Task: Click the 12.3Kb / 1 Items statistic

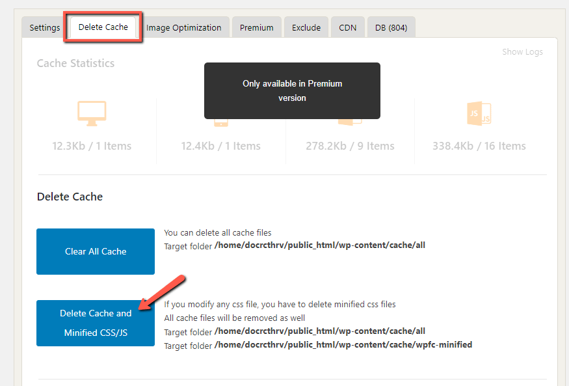Action: click(92, 146)
